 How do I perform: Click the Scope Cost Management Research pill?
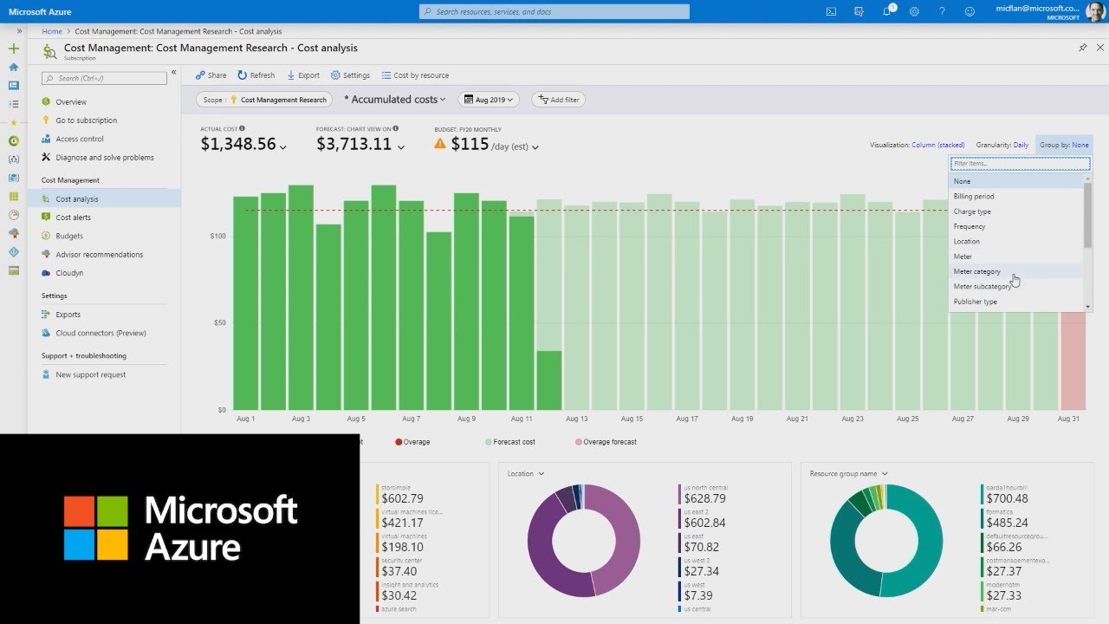click(265, 100)
